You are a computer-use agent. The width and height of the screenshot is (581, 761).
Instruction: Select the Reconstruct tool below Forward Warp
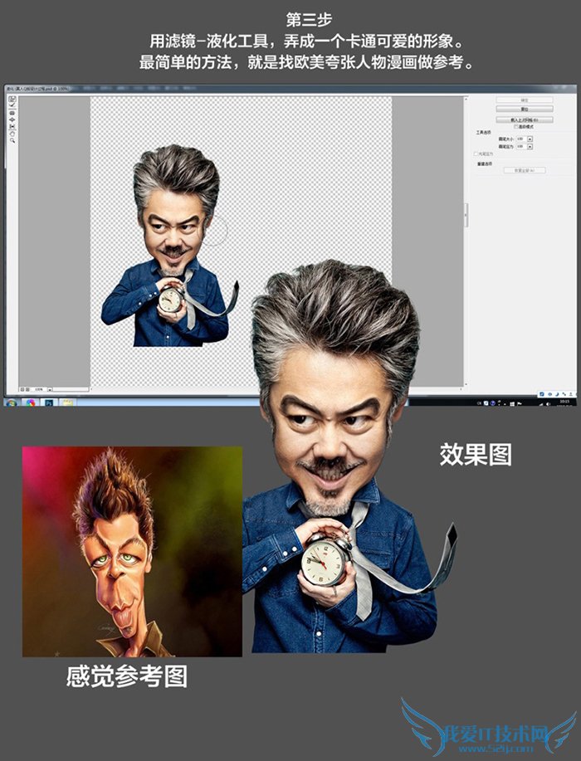click(12, 105)
